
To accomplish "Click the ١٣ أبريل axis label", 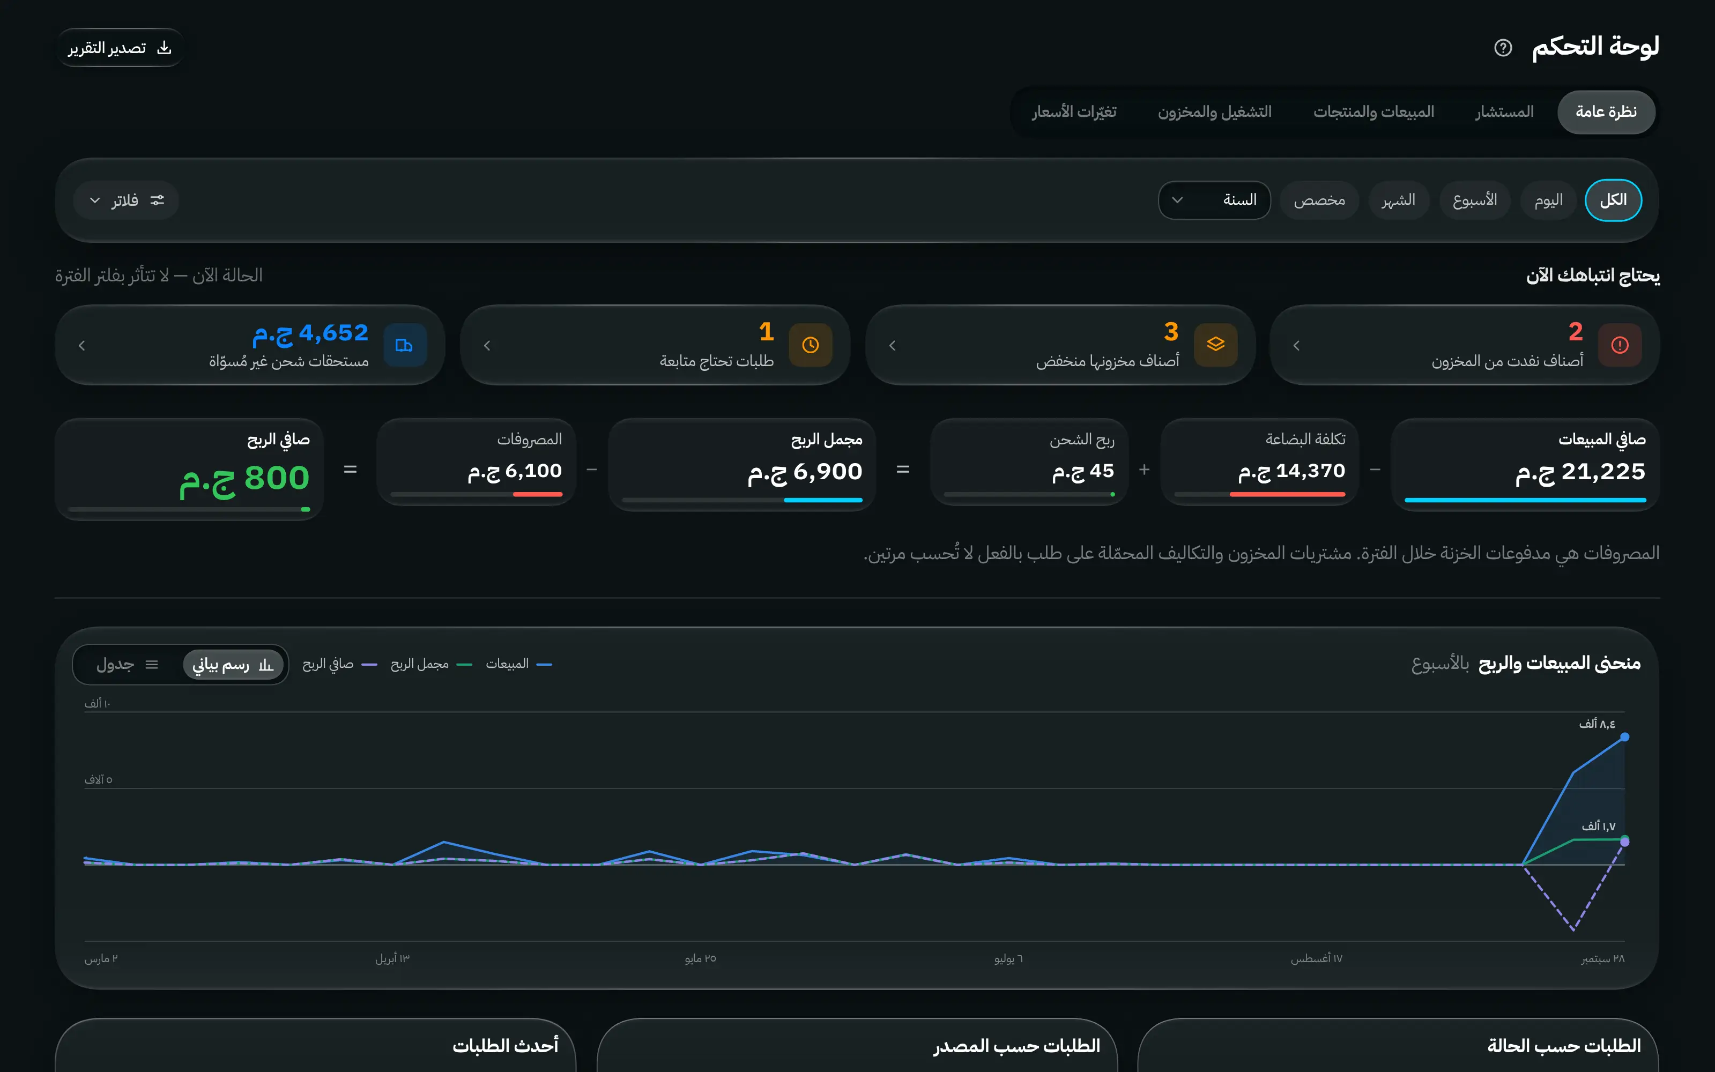I will [x=393, y=958].
